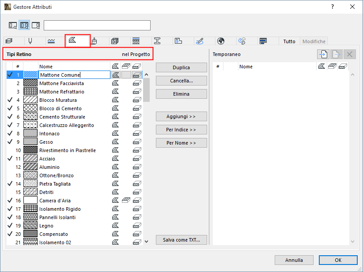Click the Cancella... button
Viewport: 363px width, 272px height.
point(181,81)
